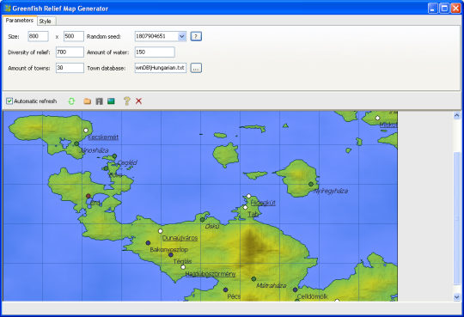Click the red town marker near Érd

pos(89,196)
